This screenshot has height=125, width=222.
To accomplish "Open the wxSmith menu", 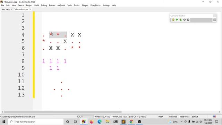I will 61,6.
